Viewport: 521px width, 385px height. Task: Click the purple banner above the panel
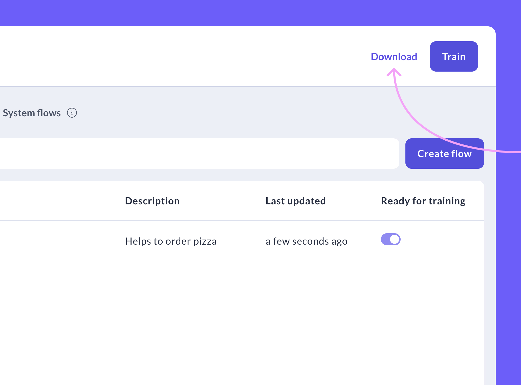[x=253, y=13]
